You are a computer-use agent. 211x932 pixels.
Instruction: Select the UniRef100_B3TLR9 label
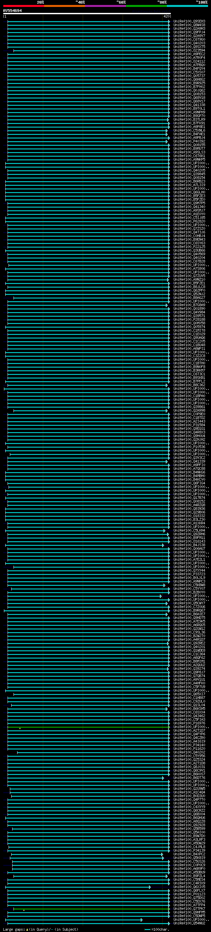(x=189, y=119)
